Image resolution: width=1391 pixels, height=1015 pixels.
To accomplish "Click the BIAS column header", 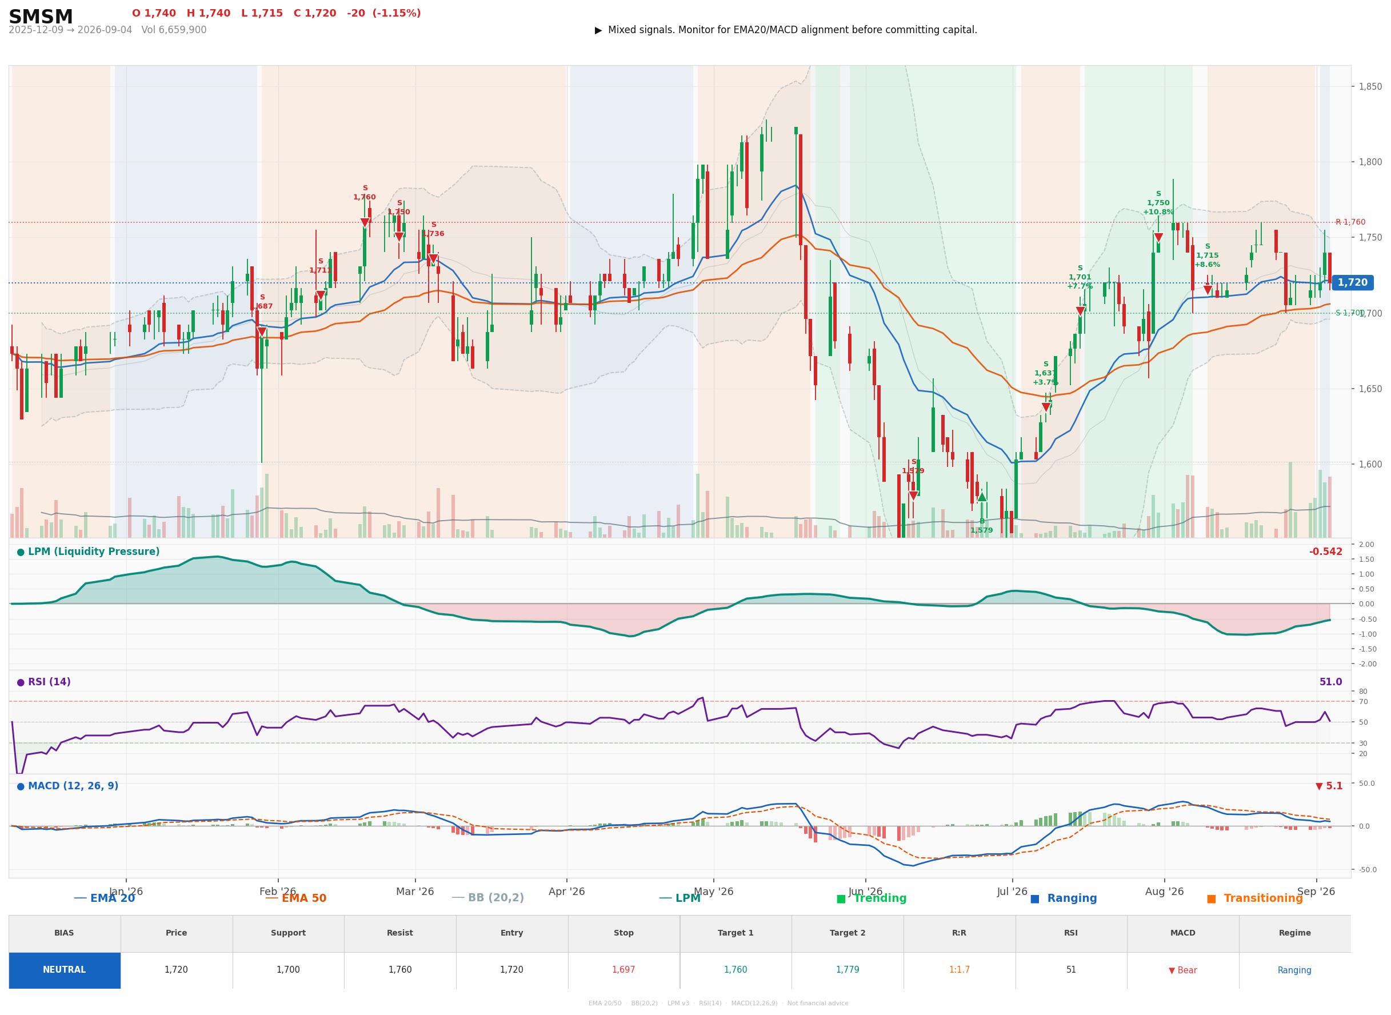I will pos(65,933).
